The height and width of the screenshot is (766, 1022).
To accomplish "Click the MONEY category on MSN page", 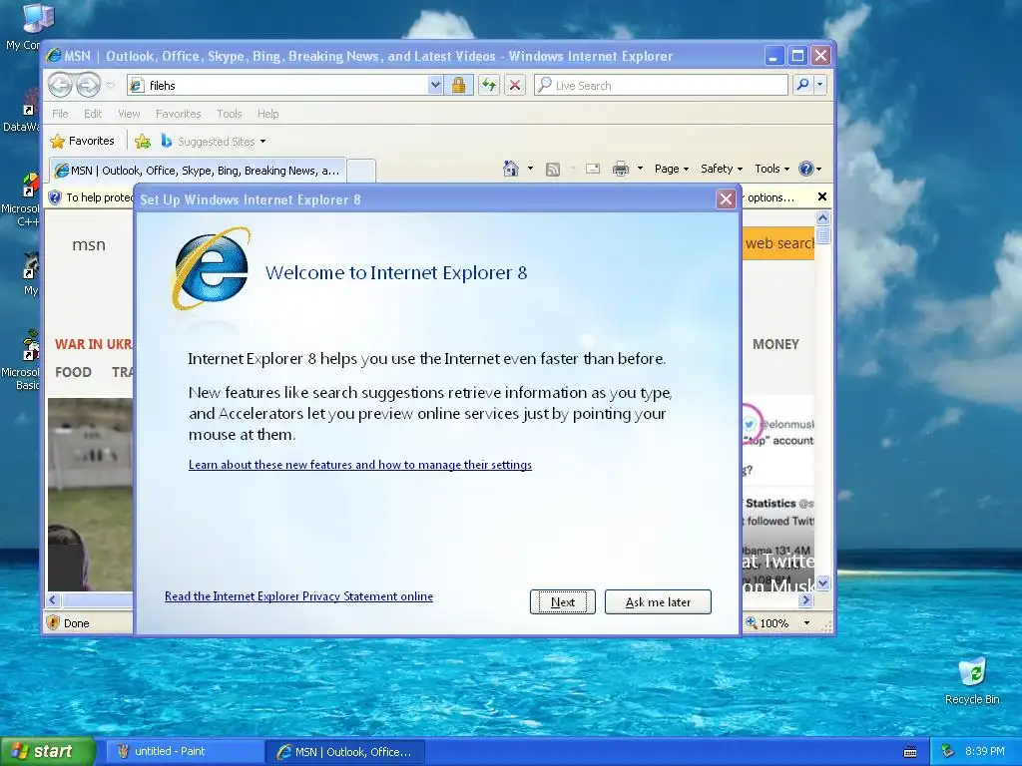I will (x=775, y=344).
